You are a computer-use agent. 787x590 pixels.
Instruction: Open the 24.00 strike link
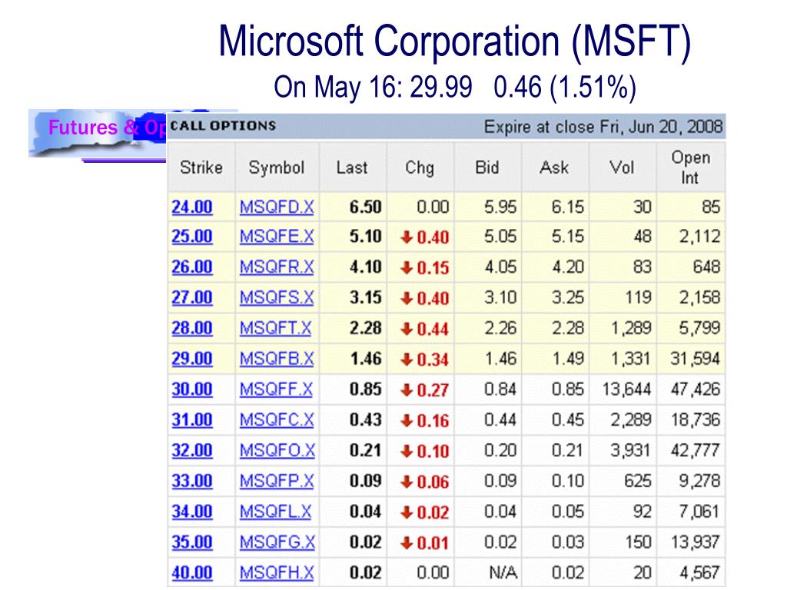pyautogui.click(x=191, y=207)
